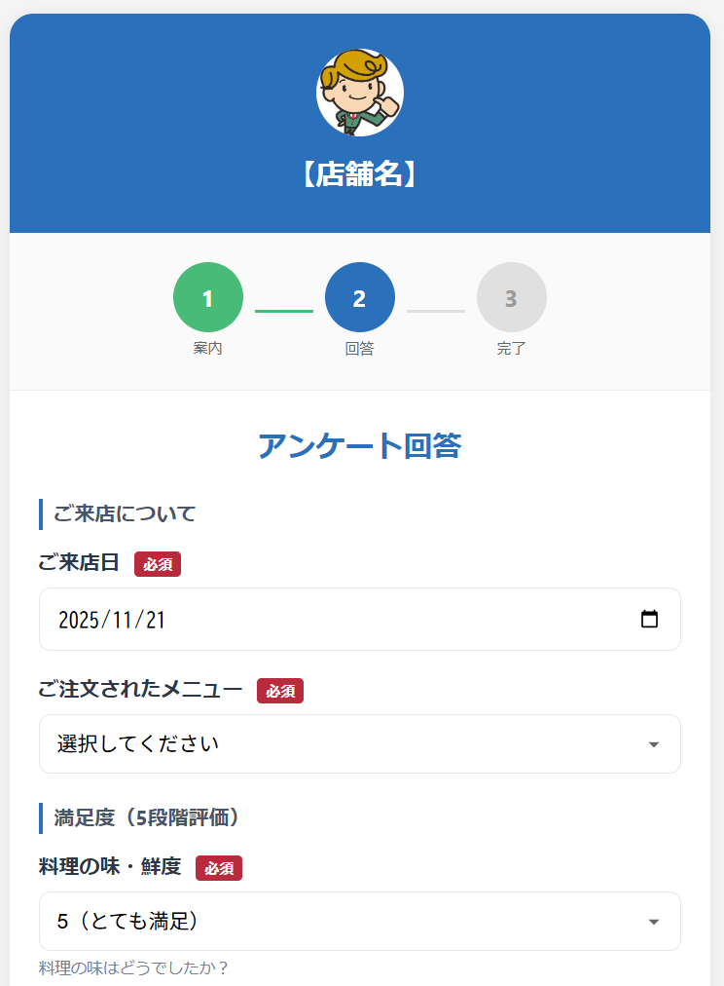Click step 2 回答 circle

pyautogui.click(x=360, y=297)
